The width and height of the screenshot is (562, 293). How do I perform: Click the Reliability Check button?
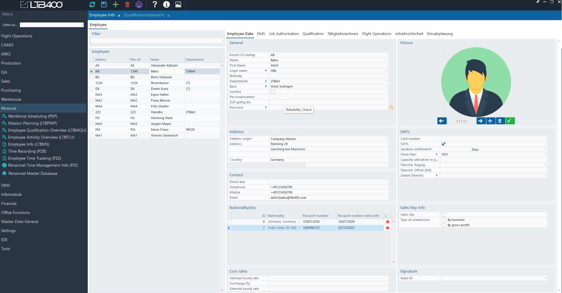tap(299, 110)
